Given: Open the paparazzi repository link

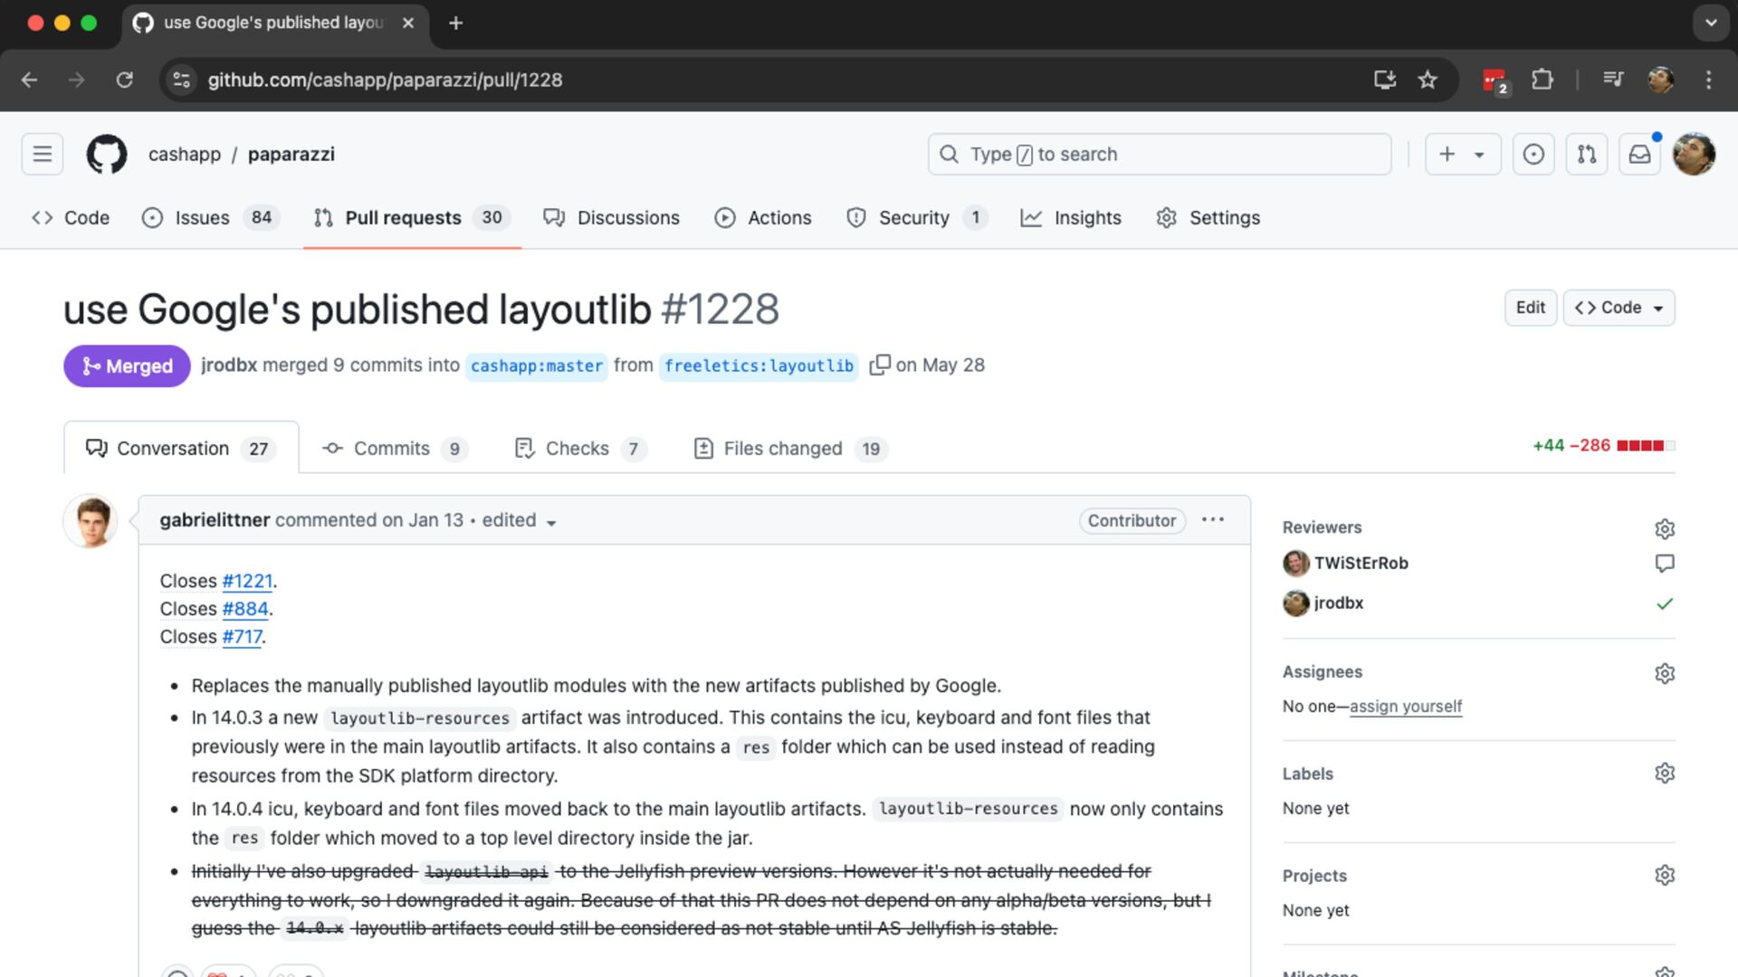Looking at the screenshot, I should pyautogui.click(x=291, y=155).
